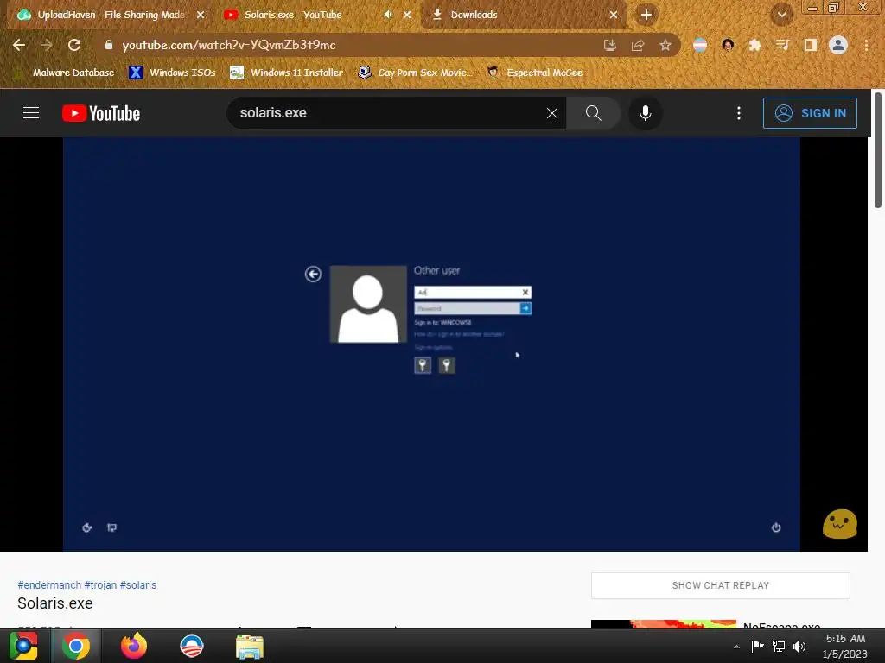885x663 pixels.
Task: Click the address bar URL
Action: pos(228,45)
